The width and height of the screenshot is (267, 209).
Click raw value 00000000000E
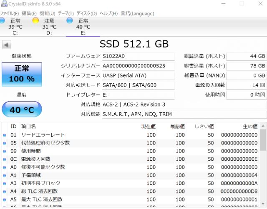tap(239, 159)
